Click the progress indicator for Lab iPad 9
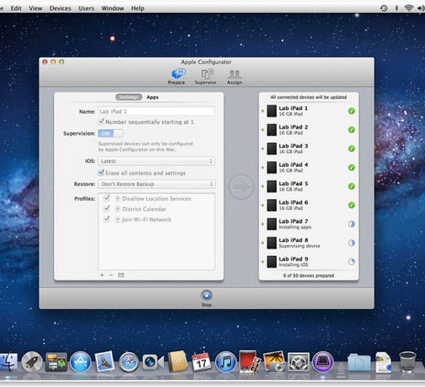The width and height of the screenshot is (425, 387). pyautogui.click(x=352, y=261)
